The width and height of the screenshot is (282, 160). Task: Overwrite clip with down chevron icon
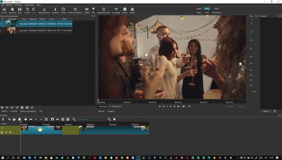tap(41, 119)
